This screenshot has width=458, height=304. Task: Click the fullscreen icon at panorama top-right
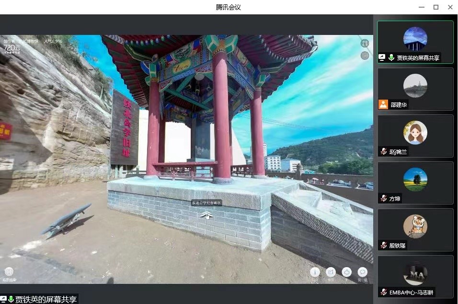pyautogui.click(x=365, y=43)
